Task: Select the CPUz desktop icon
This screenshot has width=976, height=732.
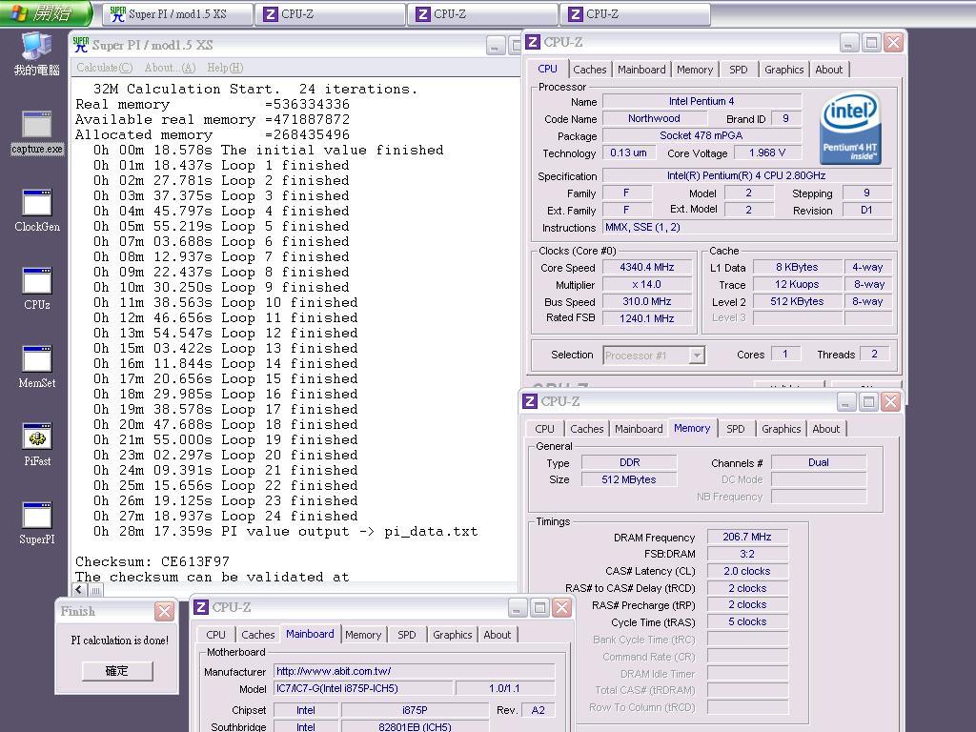Action: tap(37, 289)
